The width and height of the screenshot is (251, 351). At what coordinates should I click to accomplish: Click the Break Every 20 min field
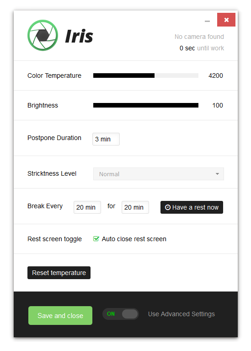point(87,207)
